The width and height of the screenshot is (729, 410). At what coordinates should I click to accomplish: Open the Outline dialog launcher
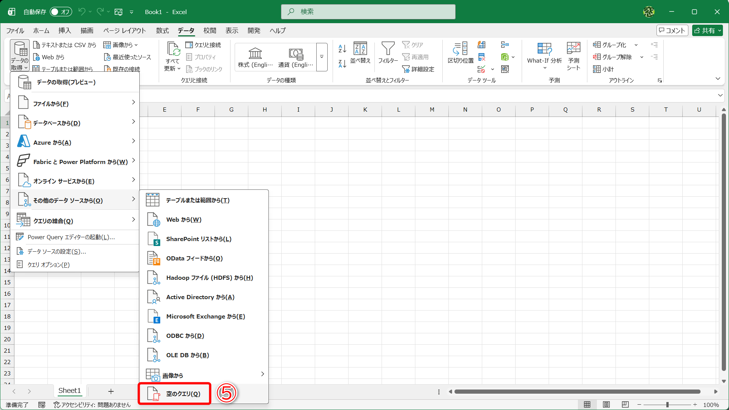pyautogui.click(x=660, y=80)
